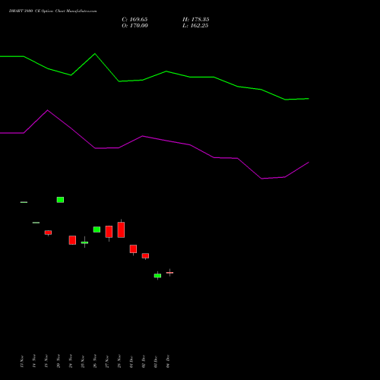Click the red candlestick above 02 Dec
This screenshot has width=380, height=380.
tap(145, 255)
